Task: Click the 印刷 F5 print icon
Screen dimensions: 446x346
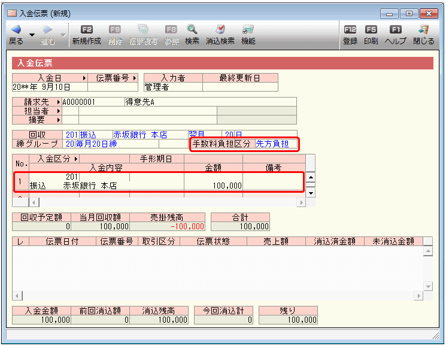Action: pyautogui.click(x=371, y=29)
